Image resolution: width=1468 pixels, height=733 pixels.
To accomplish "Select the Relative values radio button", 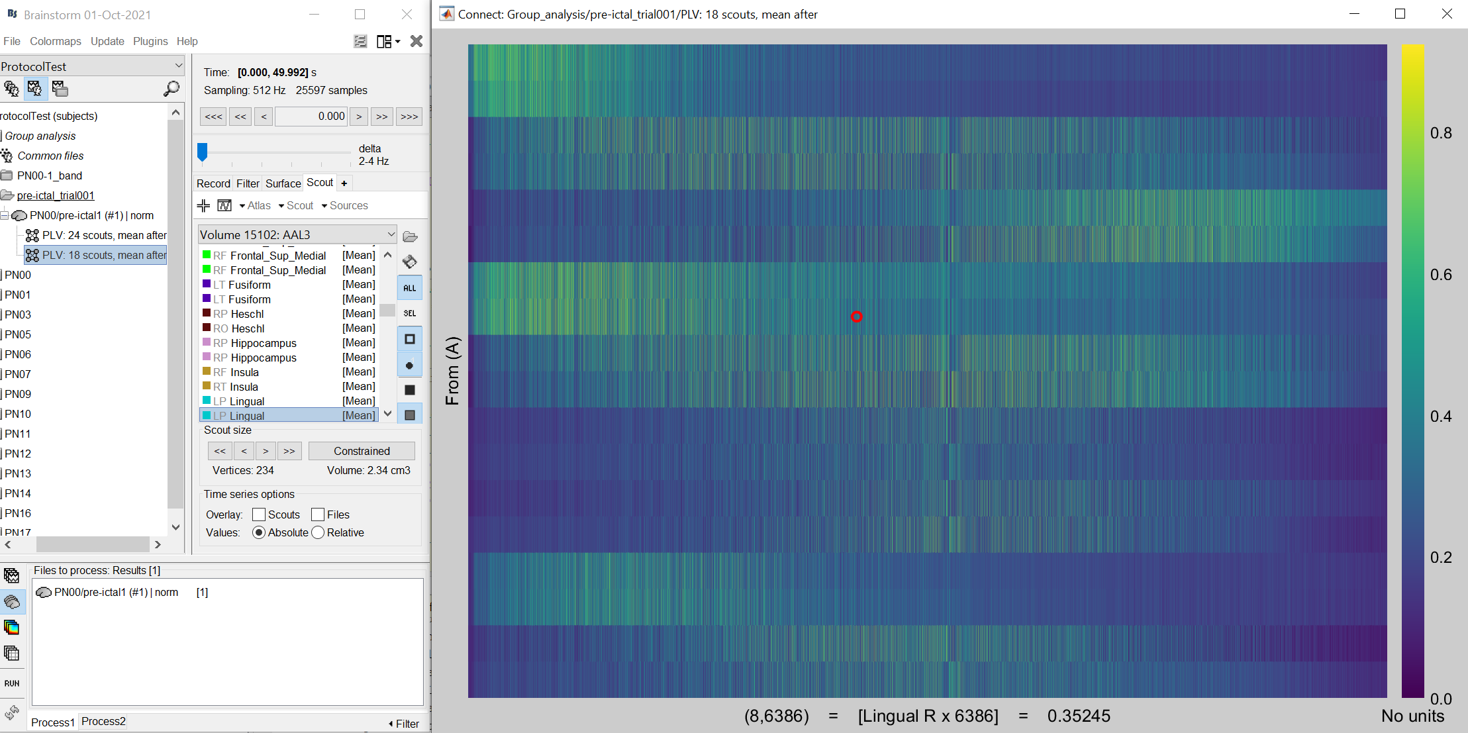I will 318,532.
